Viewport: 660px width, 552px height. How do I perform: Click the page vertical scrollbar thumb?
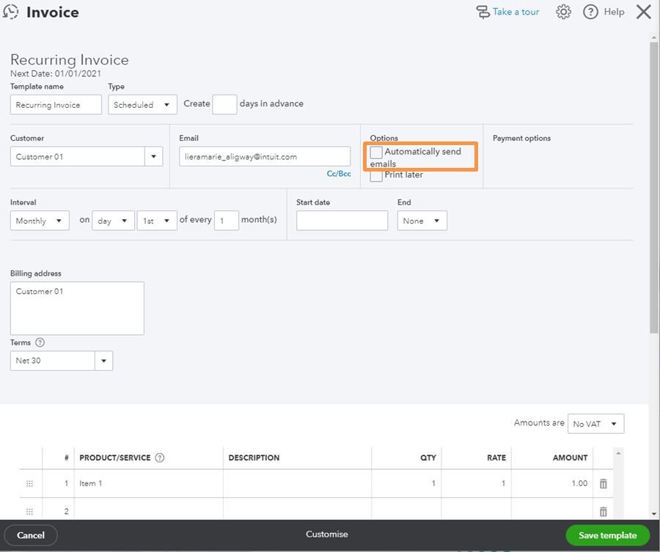pyautogui.click(x=653, y=187)
